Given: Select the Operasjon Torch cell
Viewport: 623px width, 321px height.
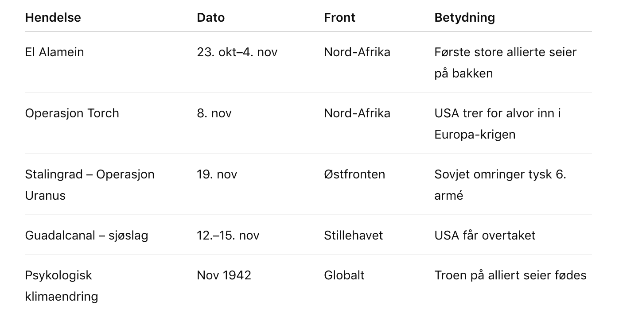Looking at the screenshot, I should pos(72,113).
